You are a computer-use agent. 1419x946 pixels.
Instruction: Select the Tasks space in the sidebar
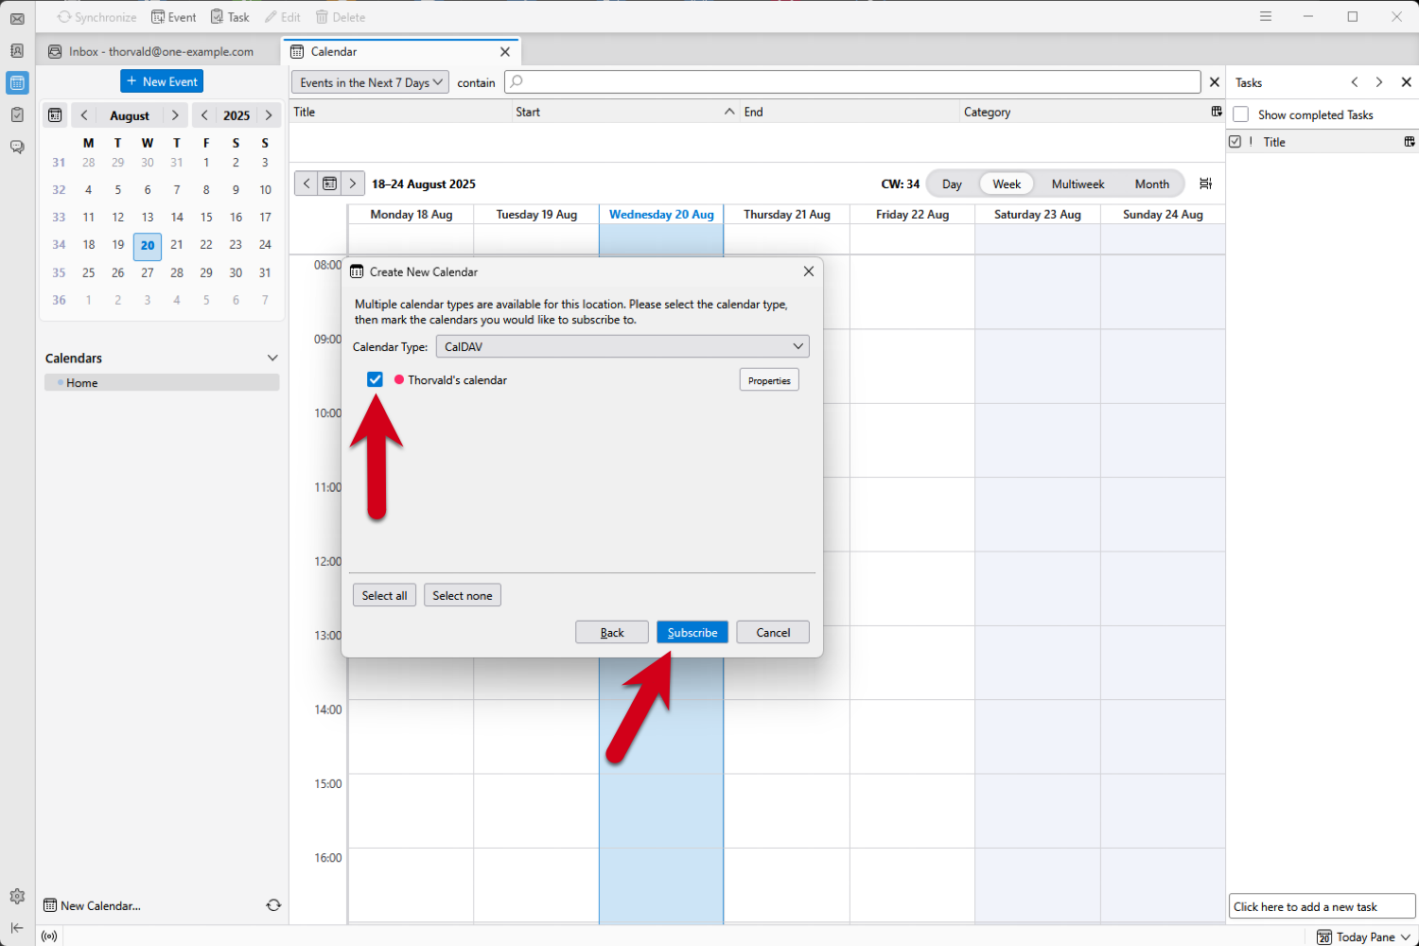pos(17,114)
